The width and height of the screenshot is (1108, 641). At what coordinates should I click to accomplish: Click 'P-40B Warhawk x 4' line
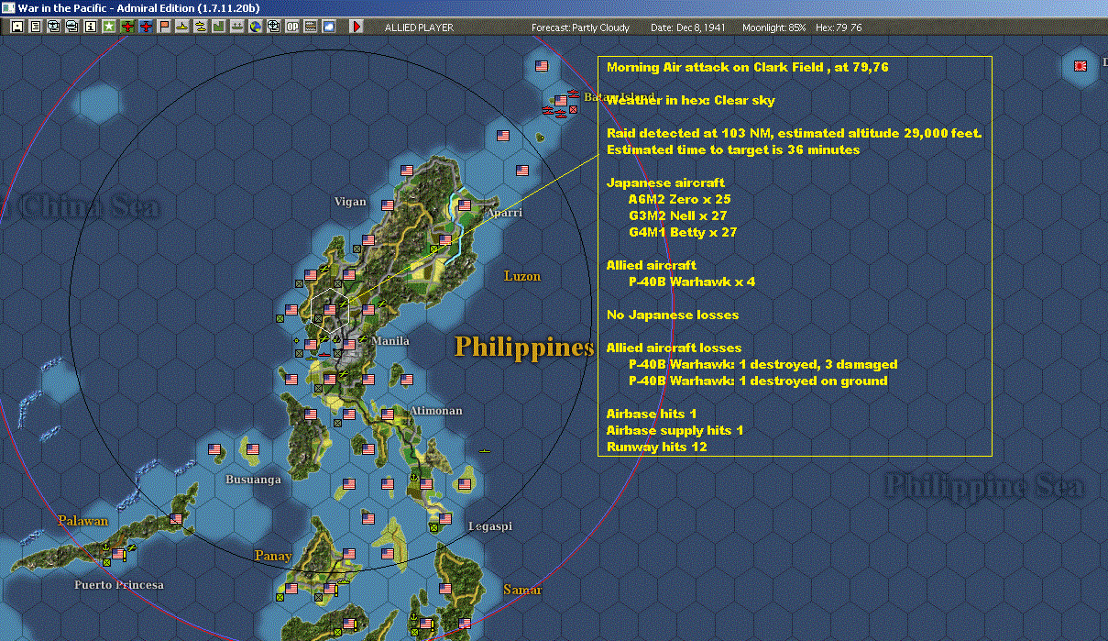(692, 282)
